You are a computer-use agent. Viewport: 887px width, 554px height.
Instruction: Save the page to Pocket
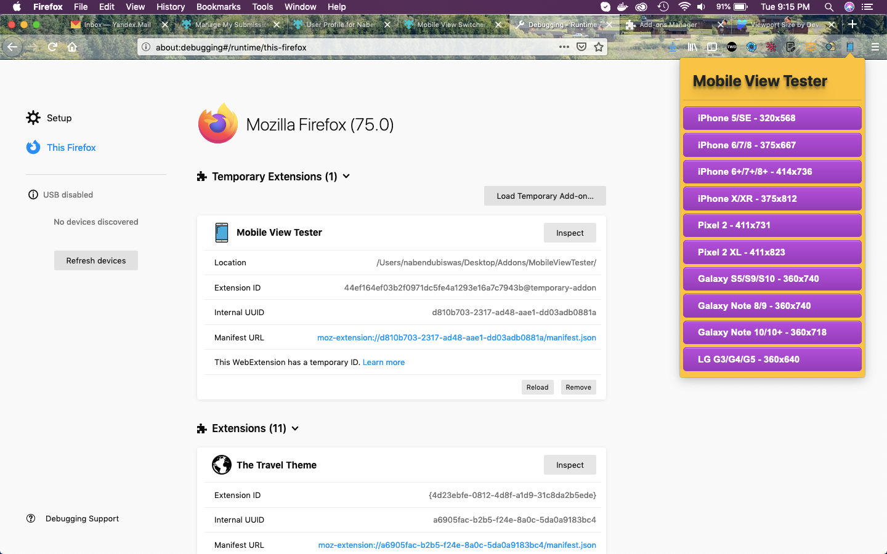[x=581, y=47]
